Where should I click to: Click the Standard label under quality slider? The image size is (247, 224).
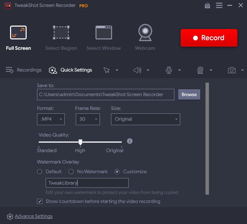pyautogui.click(x=47, y=150)
